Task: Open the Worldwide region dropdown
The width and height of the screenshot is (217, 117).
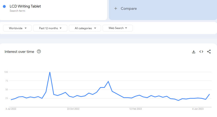Action: 18,28
